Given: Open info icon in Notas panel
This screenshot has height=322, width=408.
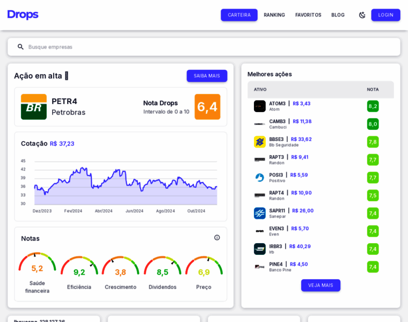Looking at the screenshot, I should pyautogui.click(x=217, y=237).
